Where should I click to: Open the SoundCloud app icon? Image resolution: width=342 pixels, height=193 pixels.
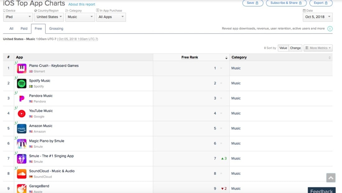21,174
